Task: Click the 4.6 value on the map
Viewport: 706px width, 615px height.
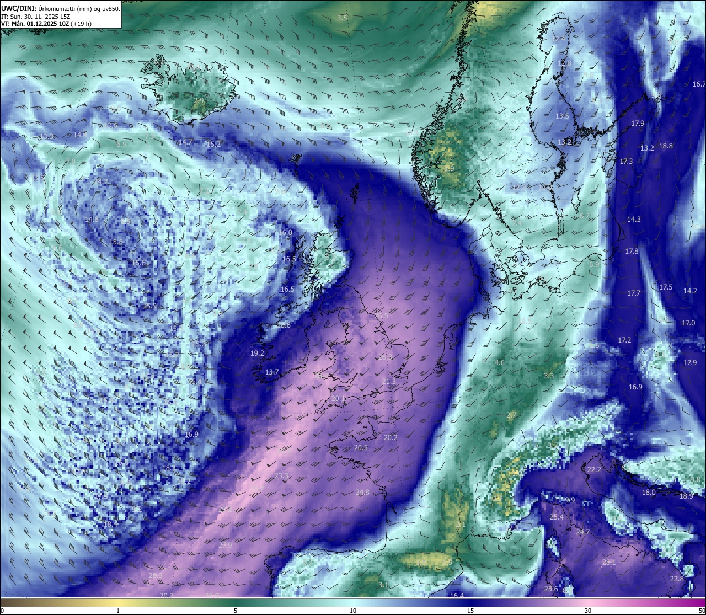Action: click(x=500, y=363)
